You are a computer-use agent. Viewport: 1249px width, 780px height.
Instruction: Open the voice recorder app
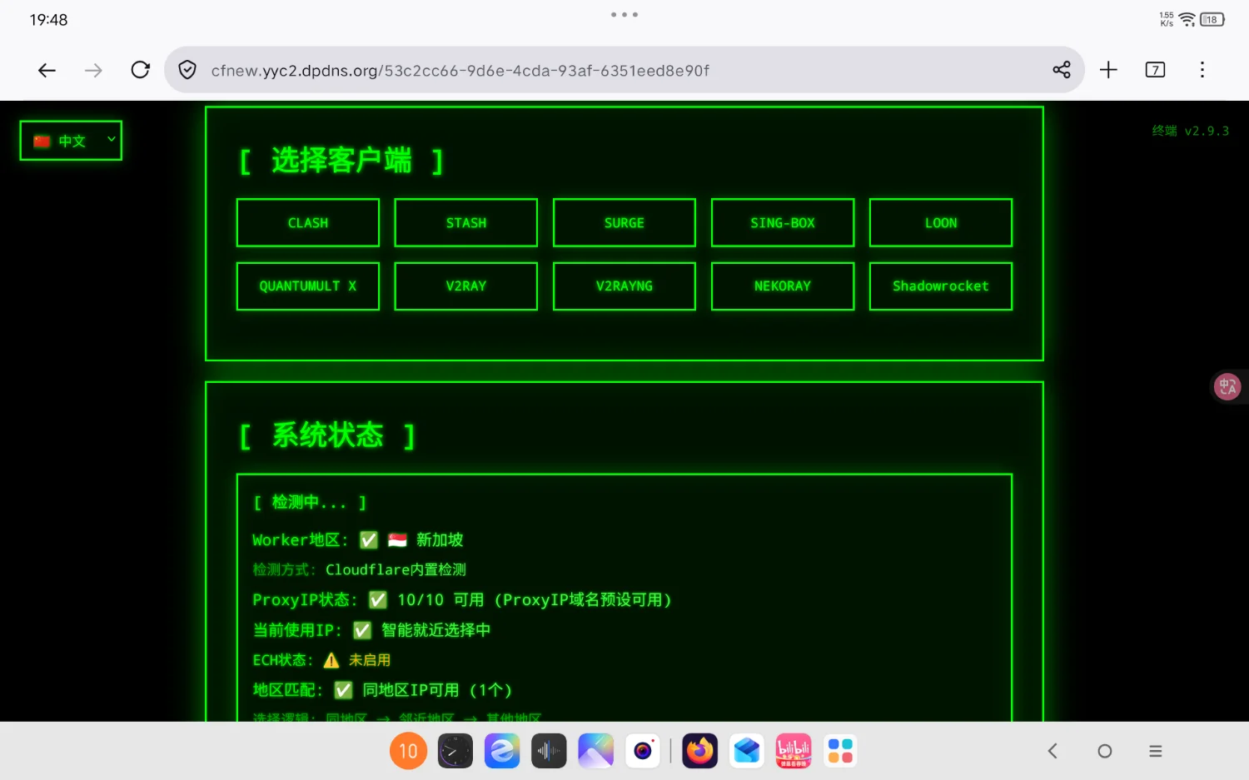point(549,751)
